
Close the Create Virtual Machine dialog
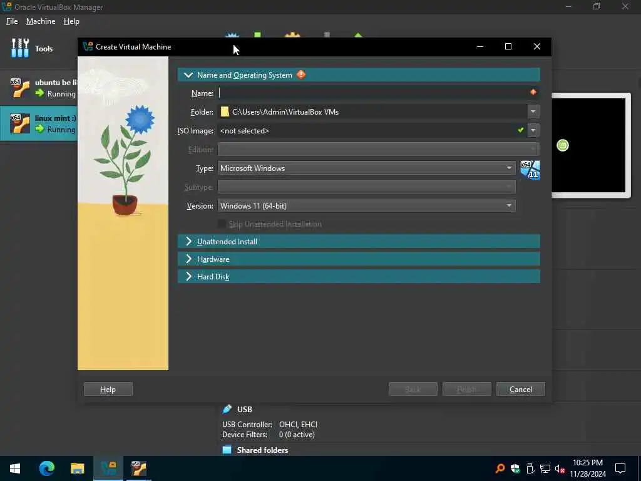(x=536, y=46)
